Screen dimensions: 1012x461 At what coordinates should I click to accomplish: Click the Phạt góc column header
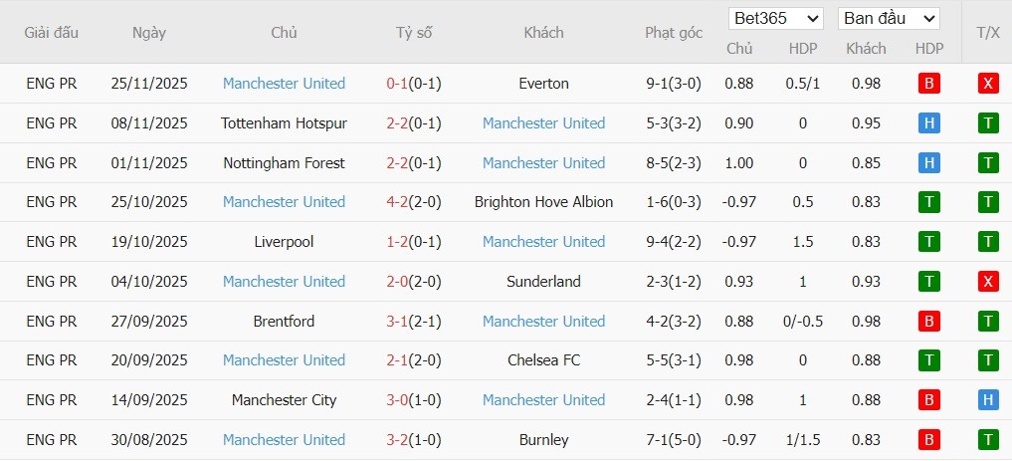[x=674, y=33]
